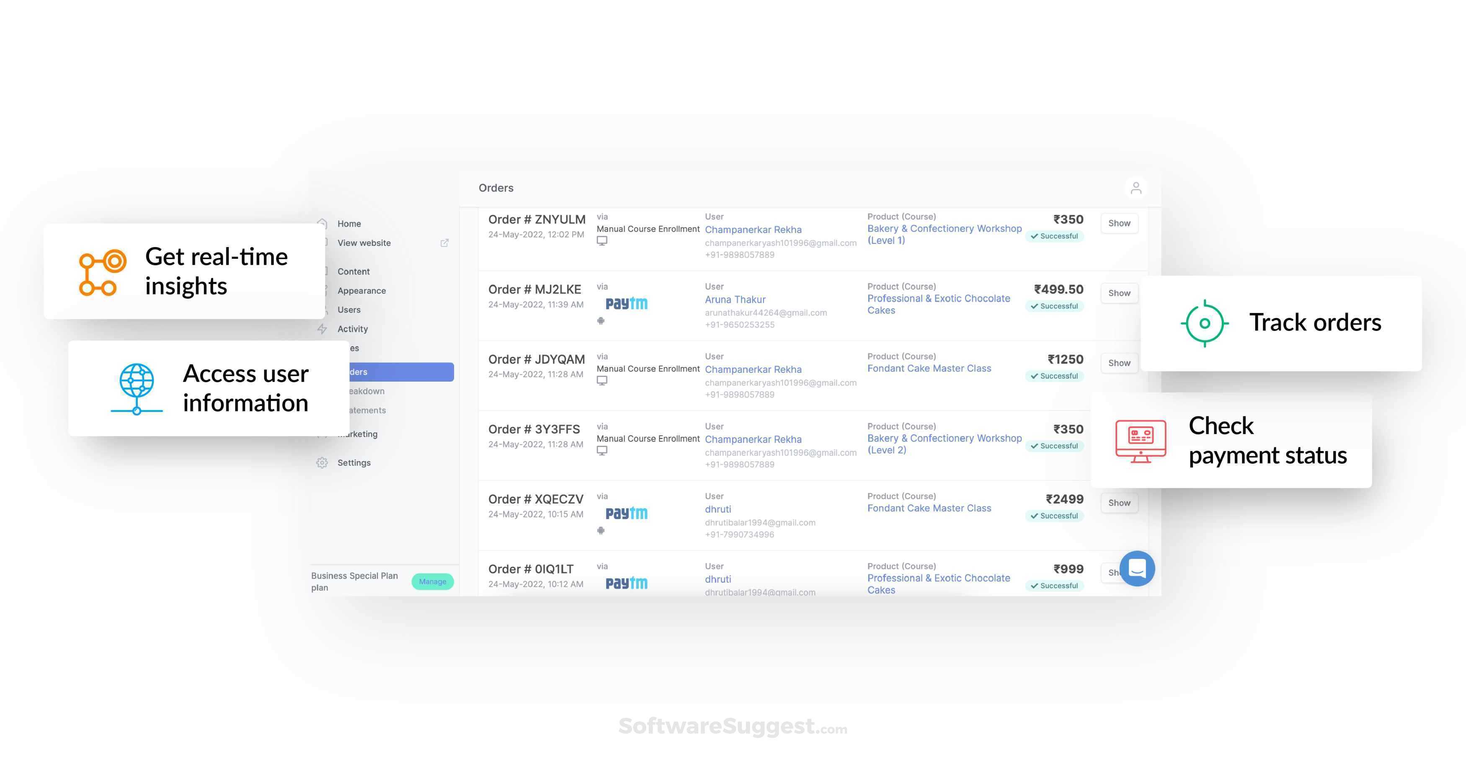The width and height of the screenshot is (1466, 767).
Task: Open the Fondant Cake Master Class course link
Action: pyautogui.click(x=930, y=368)
